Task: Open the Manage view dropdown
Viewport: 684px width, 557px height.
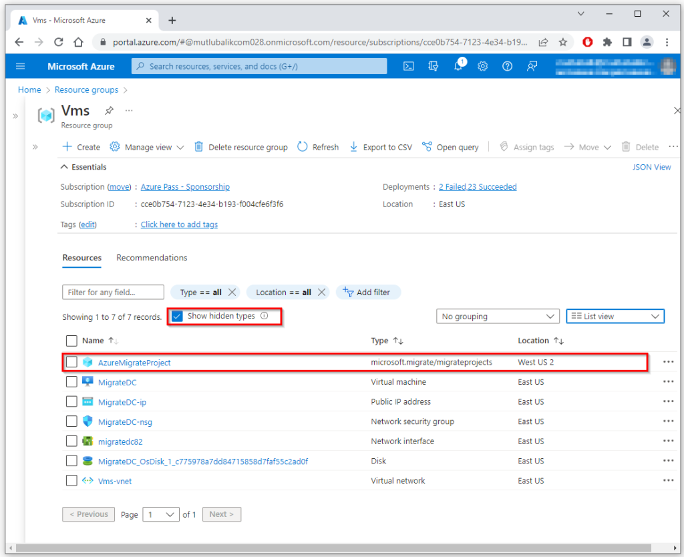Action: click(x=147, y=147)
